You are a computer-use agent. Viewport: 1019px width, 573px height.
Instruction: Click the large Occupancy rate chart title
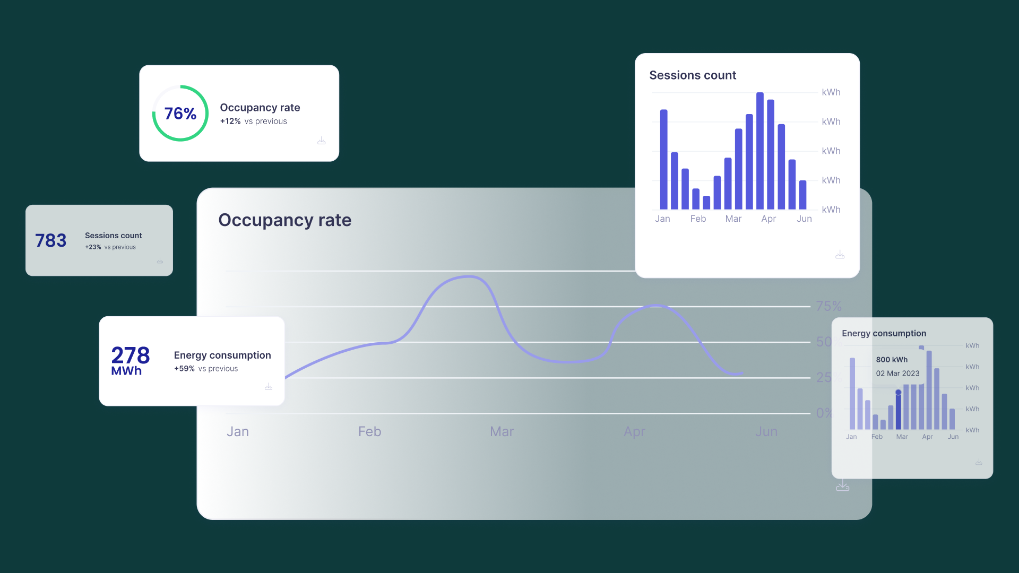[284, 220]
